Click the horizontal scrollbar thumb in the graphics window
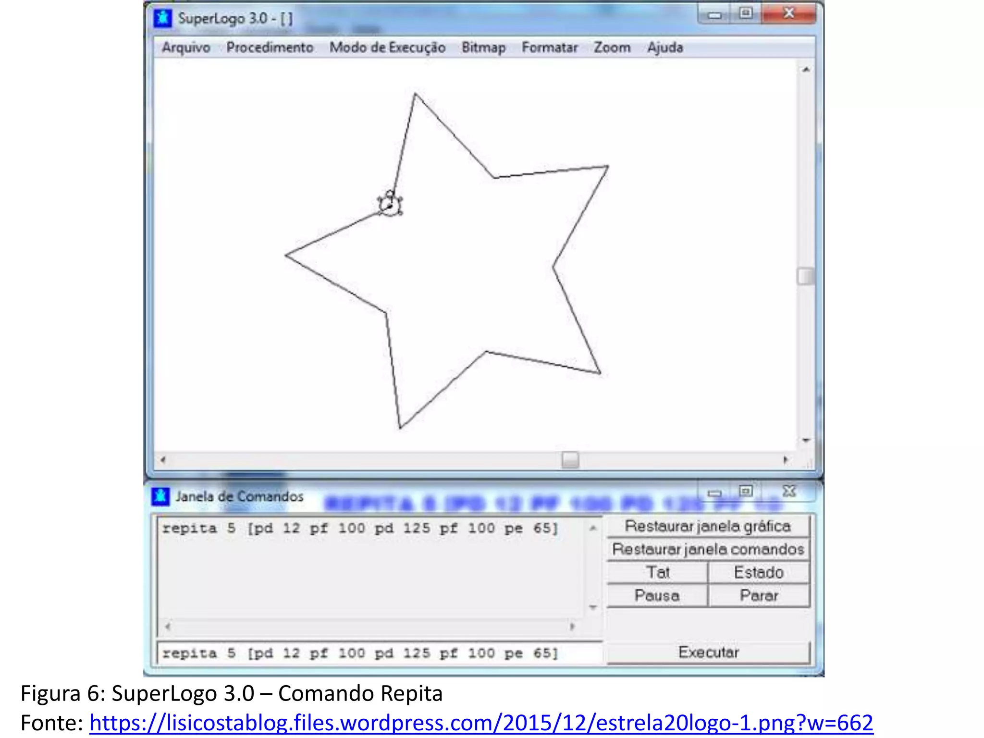984x738 pixels. pos(570,460)
